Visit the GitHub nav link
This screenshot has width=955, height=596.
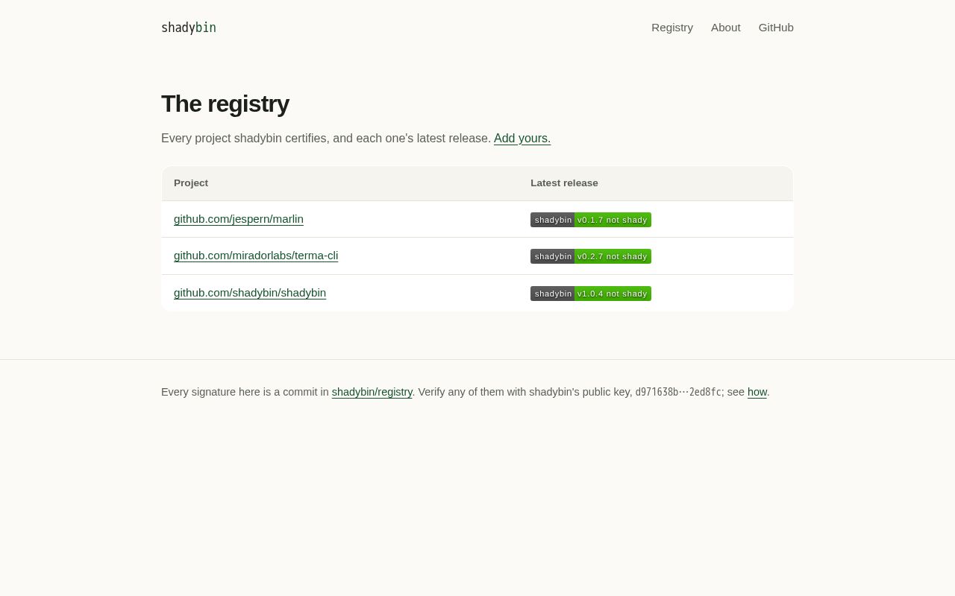click(776, 28)
